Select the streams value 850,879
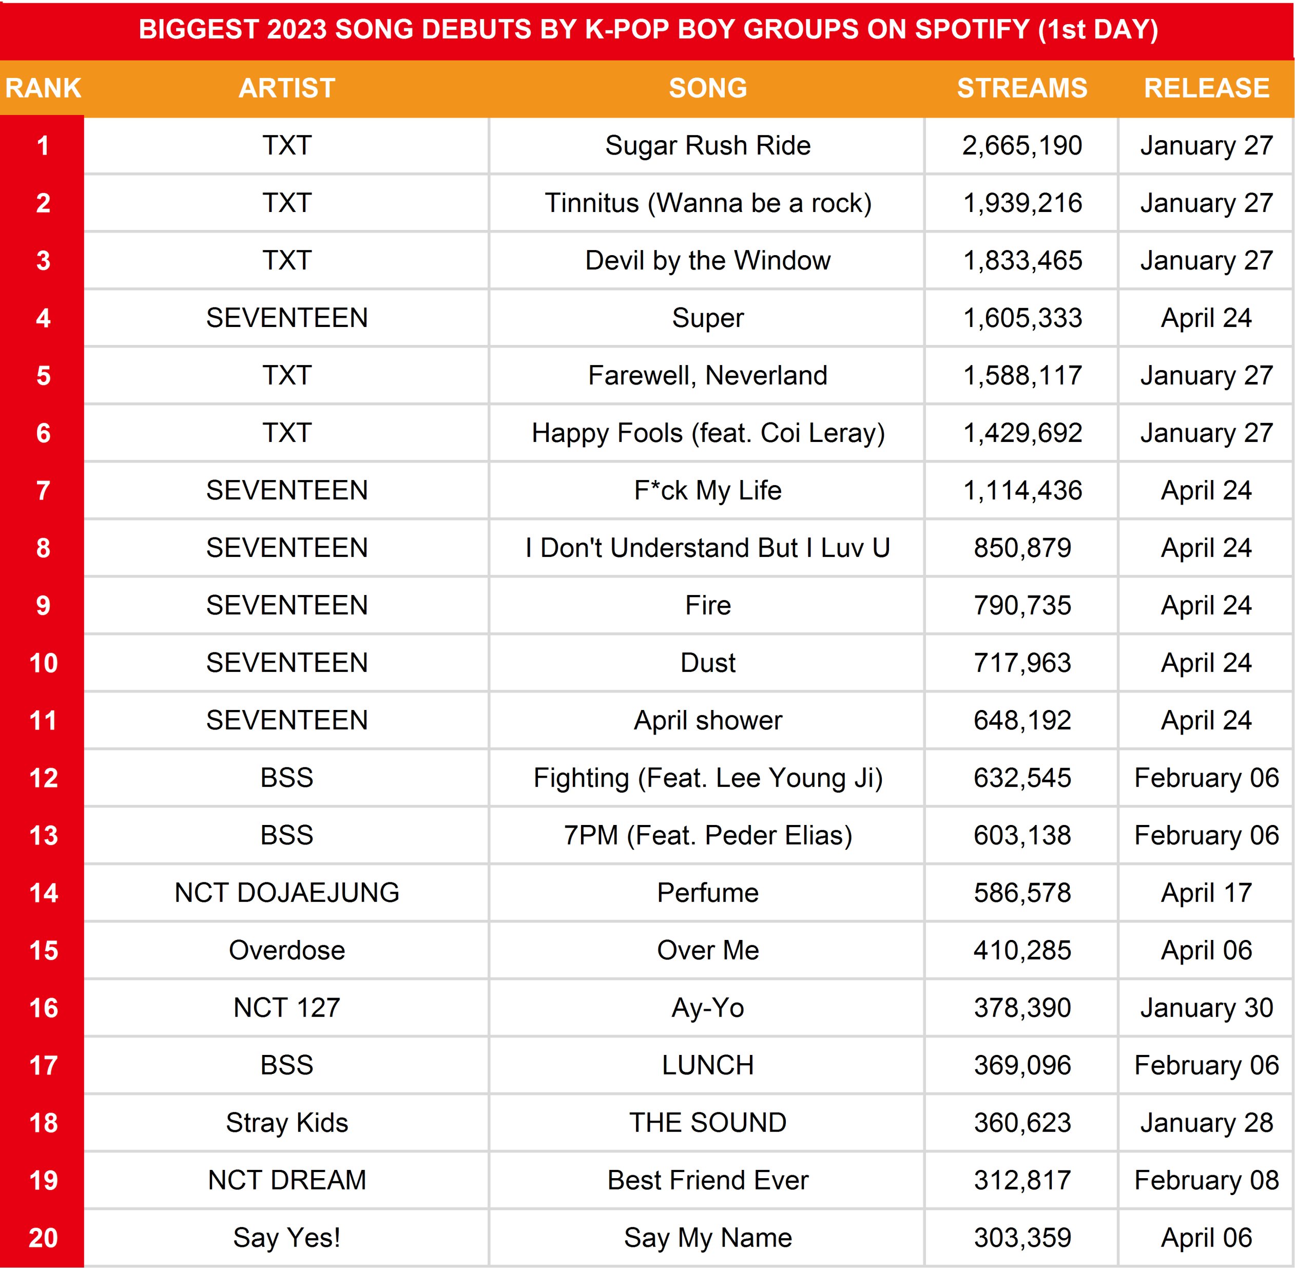This screenshot has width=1295, height=1268. [x=1022, y=548]
